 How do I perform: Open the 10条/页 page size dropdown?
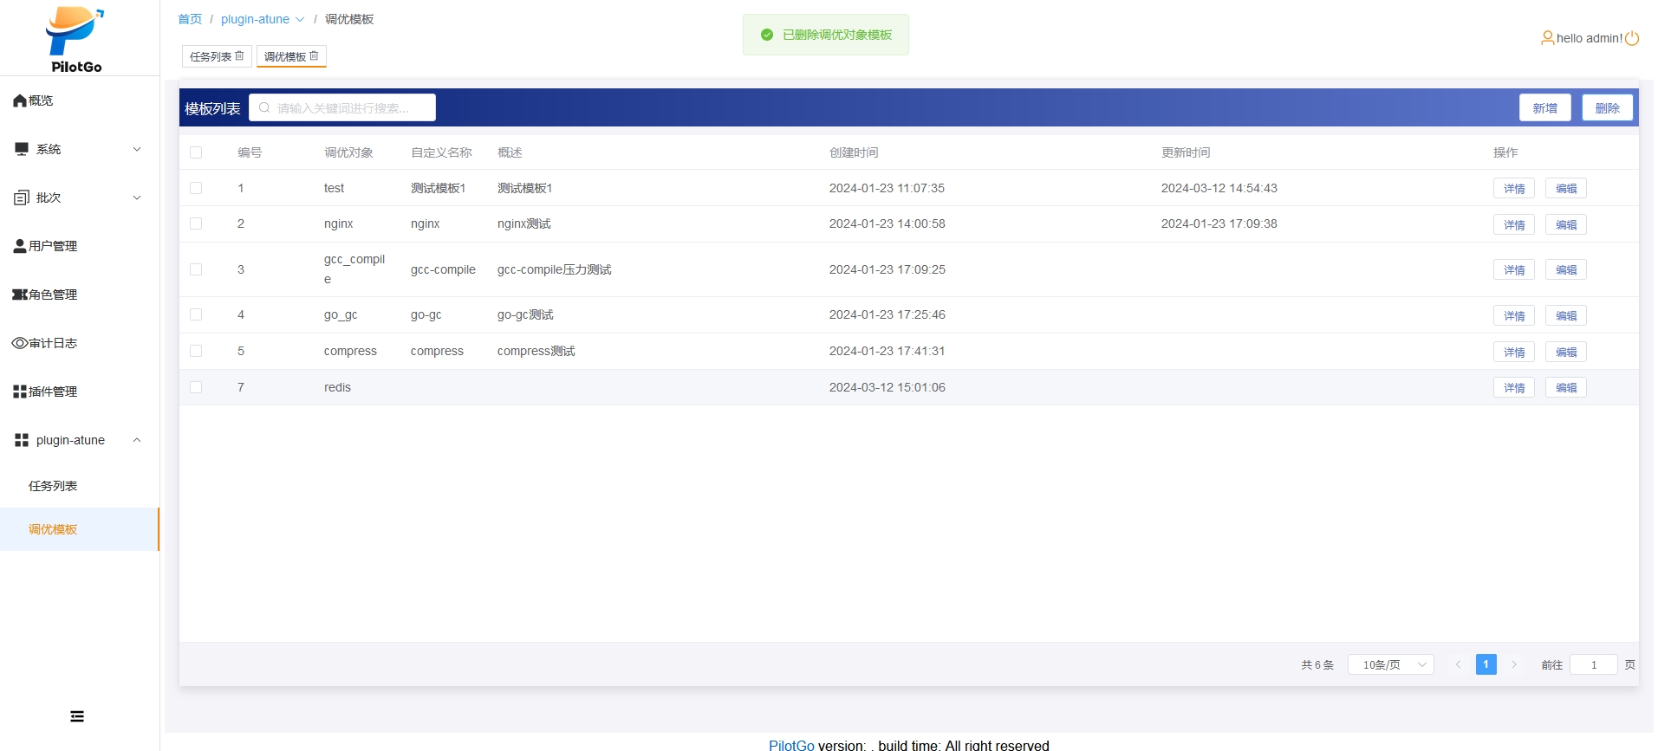click(x=1390, y=664)
